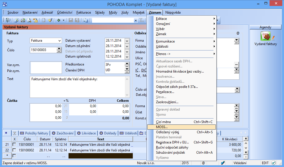Tick the checkbox for invoice 150100001
This screenshot has width=284, height=167.
tap(14, 145)
